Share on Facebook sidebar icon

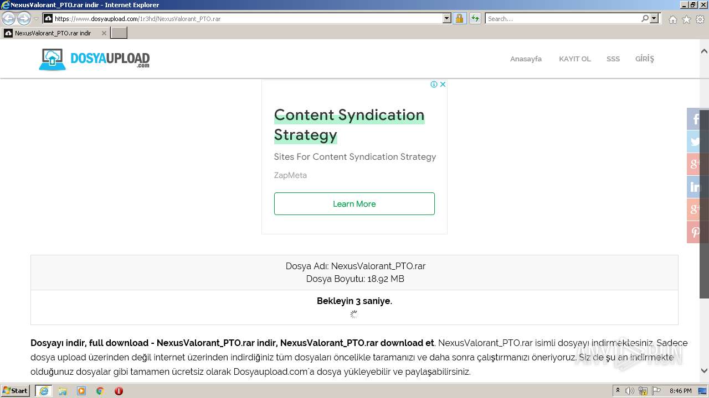pyautogui.click(x=695, y=119)
